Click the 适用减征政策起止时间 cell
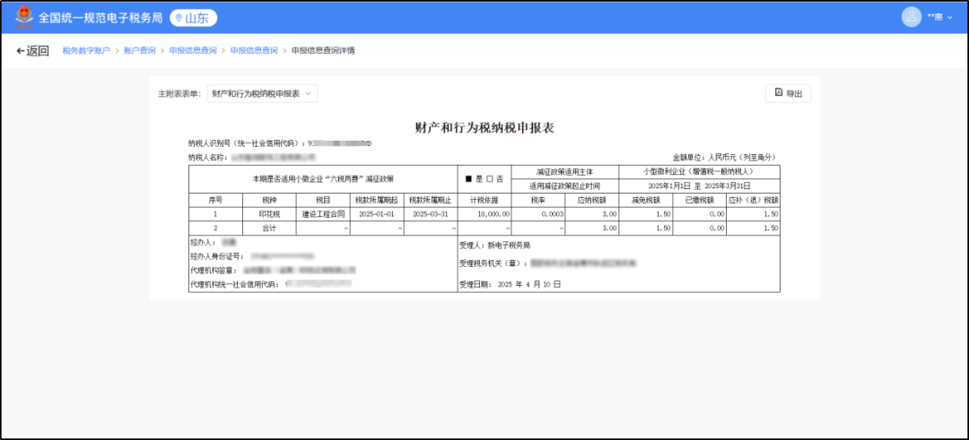969x440 pixels. (565, 185)
